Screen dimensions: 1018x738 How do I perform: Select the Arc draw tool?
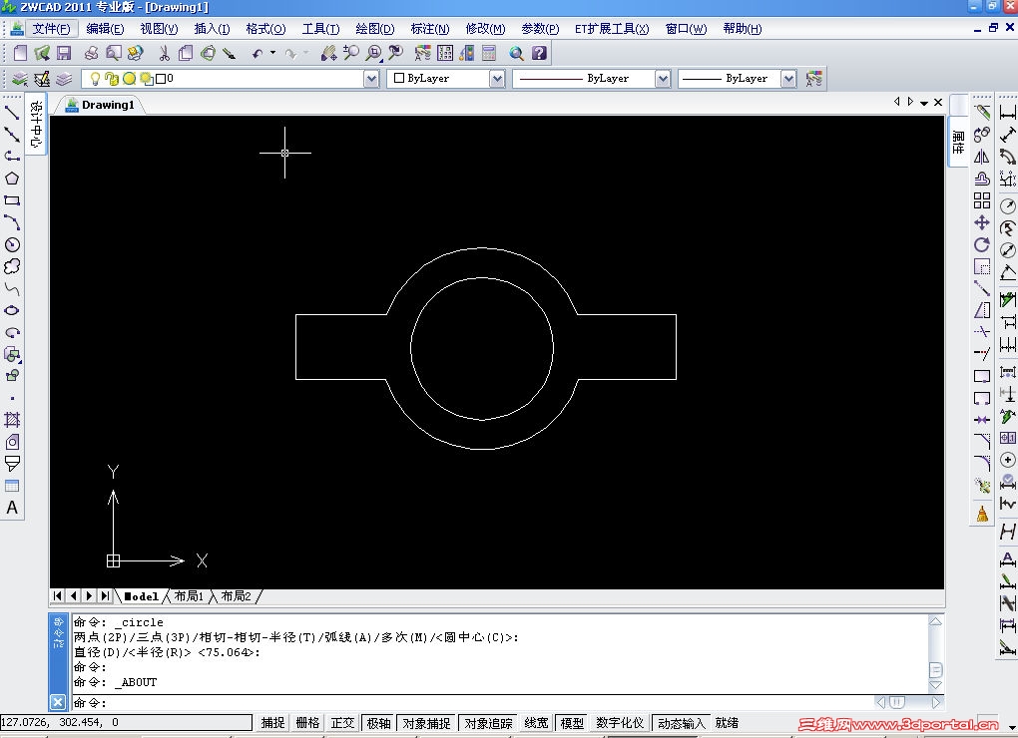pyautogui.click(x=12, y=222)
